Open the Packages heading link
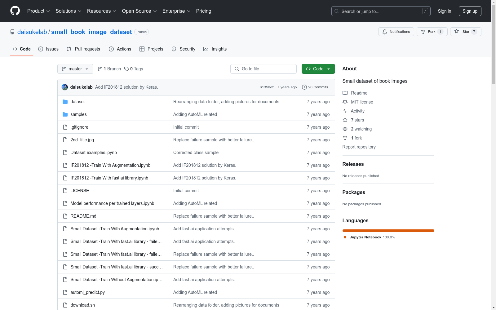Screen dimensions: 496x310 [354, 193]
